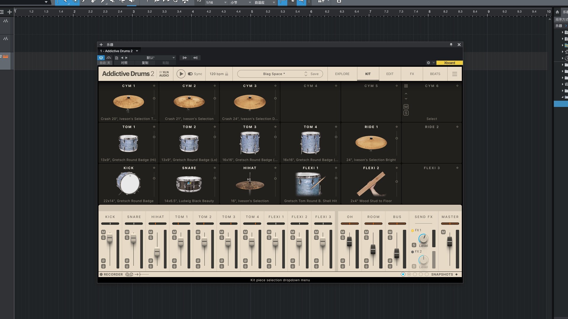Open the SNAPSHOTS dropdown menu

tap(456, 274)
